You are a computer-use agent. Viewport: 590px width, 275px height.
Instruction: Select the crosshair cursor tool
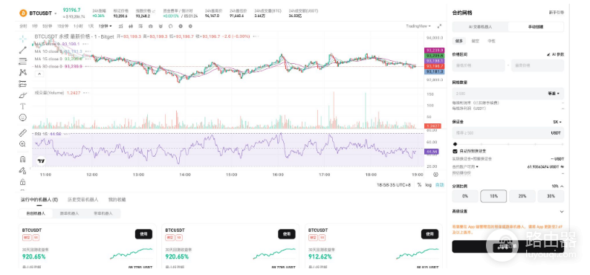tap(23, 39)
